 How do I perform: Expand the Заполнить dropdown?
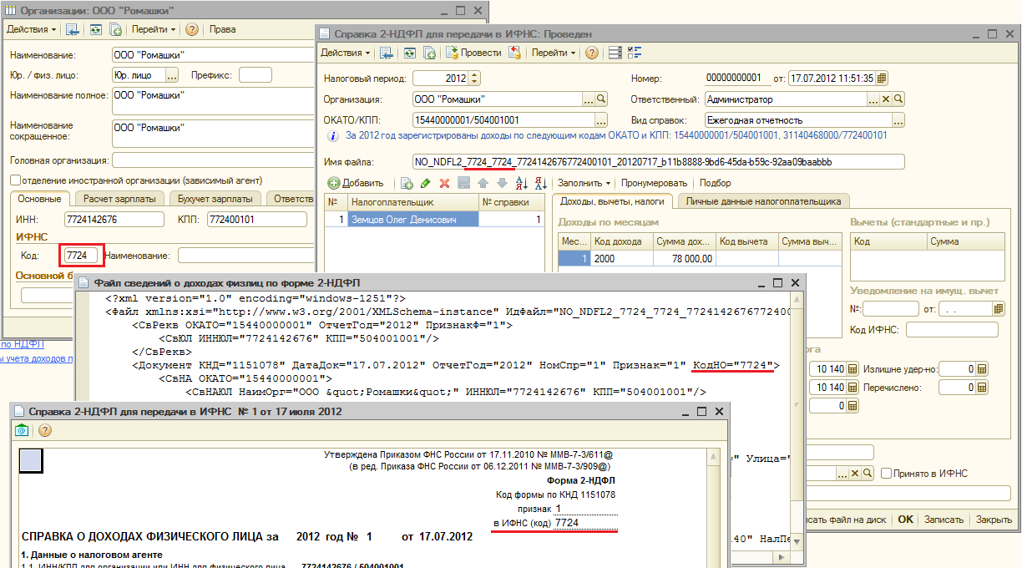[x=584, y=183]
